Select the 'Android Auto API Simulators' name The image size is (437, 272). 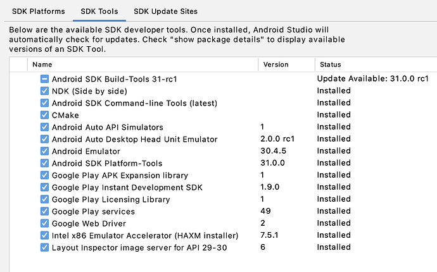point(107,127)
